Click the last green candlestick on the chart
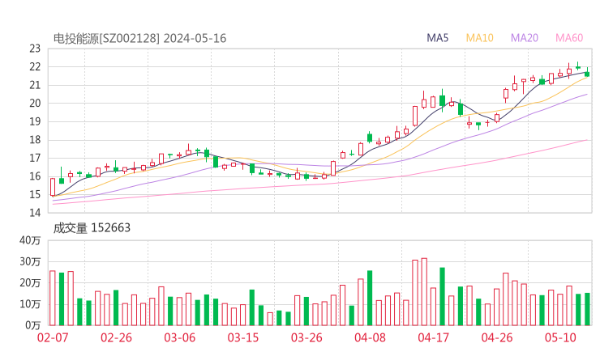This screenshot has width=600, height=356. [x=587, y=73]
